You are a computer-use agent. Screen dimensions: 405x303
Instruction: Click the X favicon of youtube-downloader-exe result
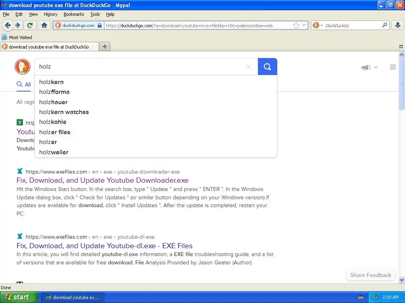coord(20,171)
